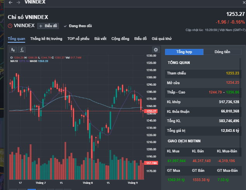Click the Tổng quan tab
The height and width of the screenshot is (190, 246).
[16, 39]
